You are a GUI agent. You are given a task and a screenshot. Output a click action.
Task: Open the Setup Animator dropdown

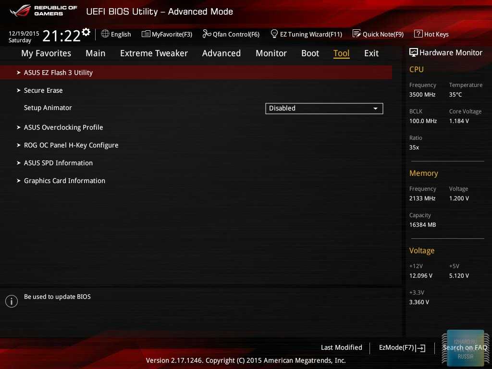click(324, 109)
